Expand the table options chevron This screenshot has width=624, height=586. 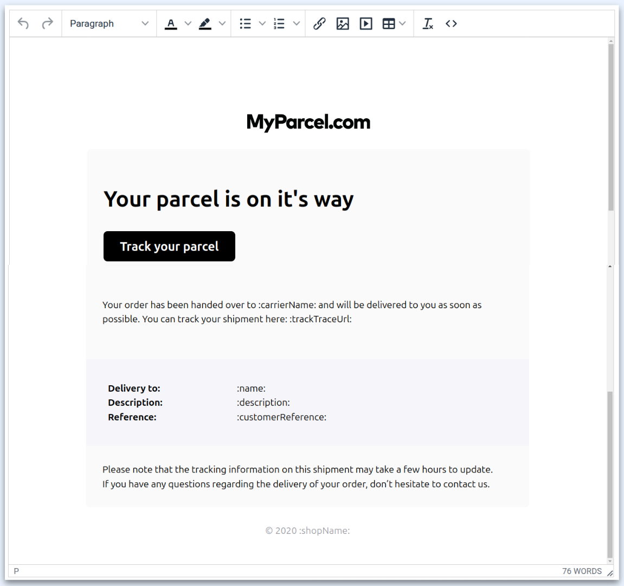[x=402, y=23]
